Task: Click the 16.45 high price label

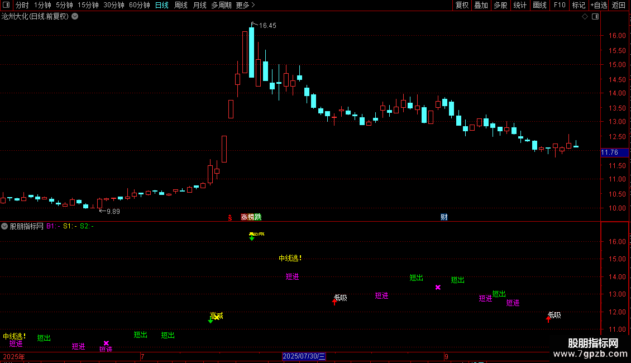Action: 267,26
